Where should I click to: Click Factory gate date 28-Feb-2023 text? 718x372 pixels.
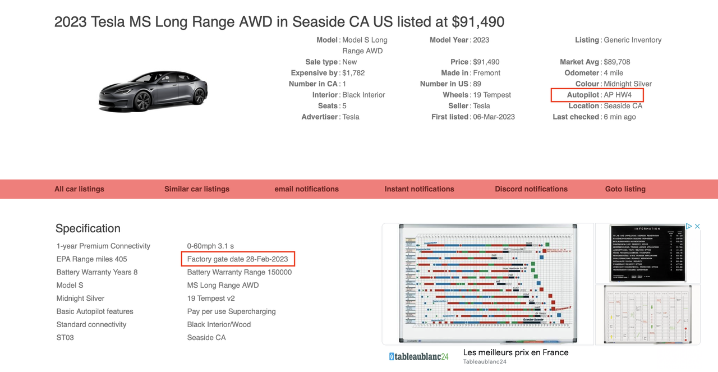click(x=237, y=259)
